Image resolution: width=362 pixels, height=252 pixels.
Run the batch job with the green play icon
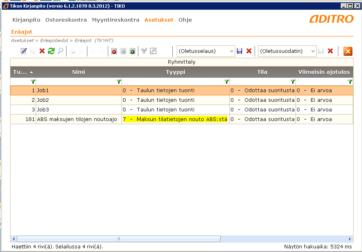pos(132,51)
